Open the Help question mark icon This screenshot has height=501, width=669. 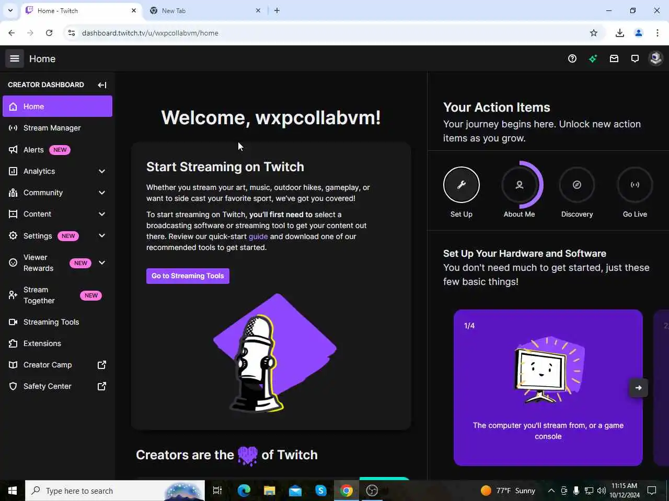[x=572, y=58]
